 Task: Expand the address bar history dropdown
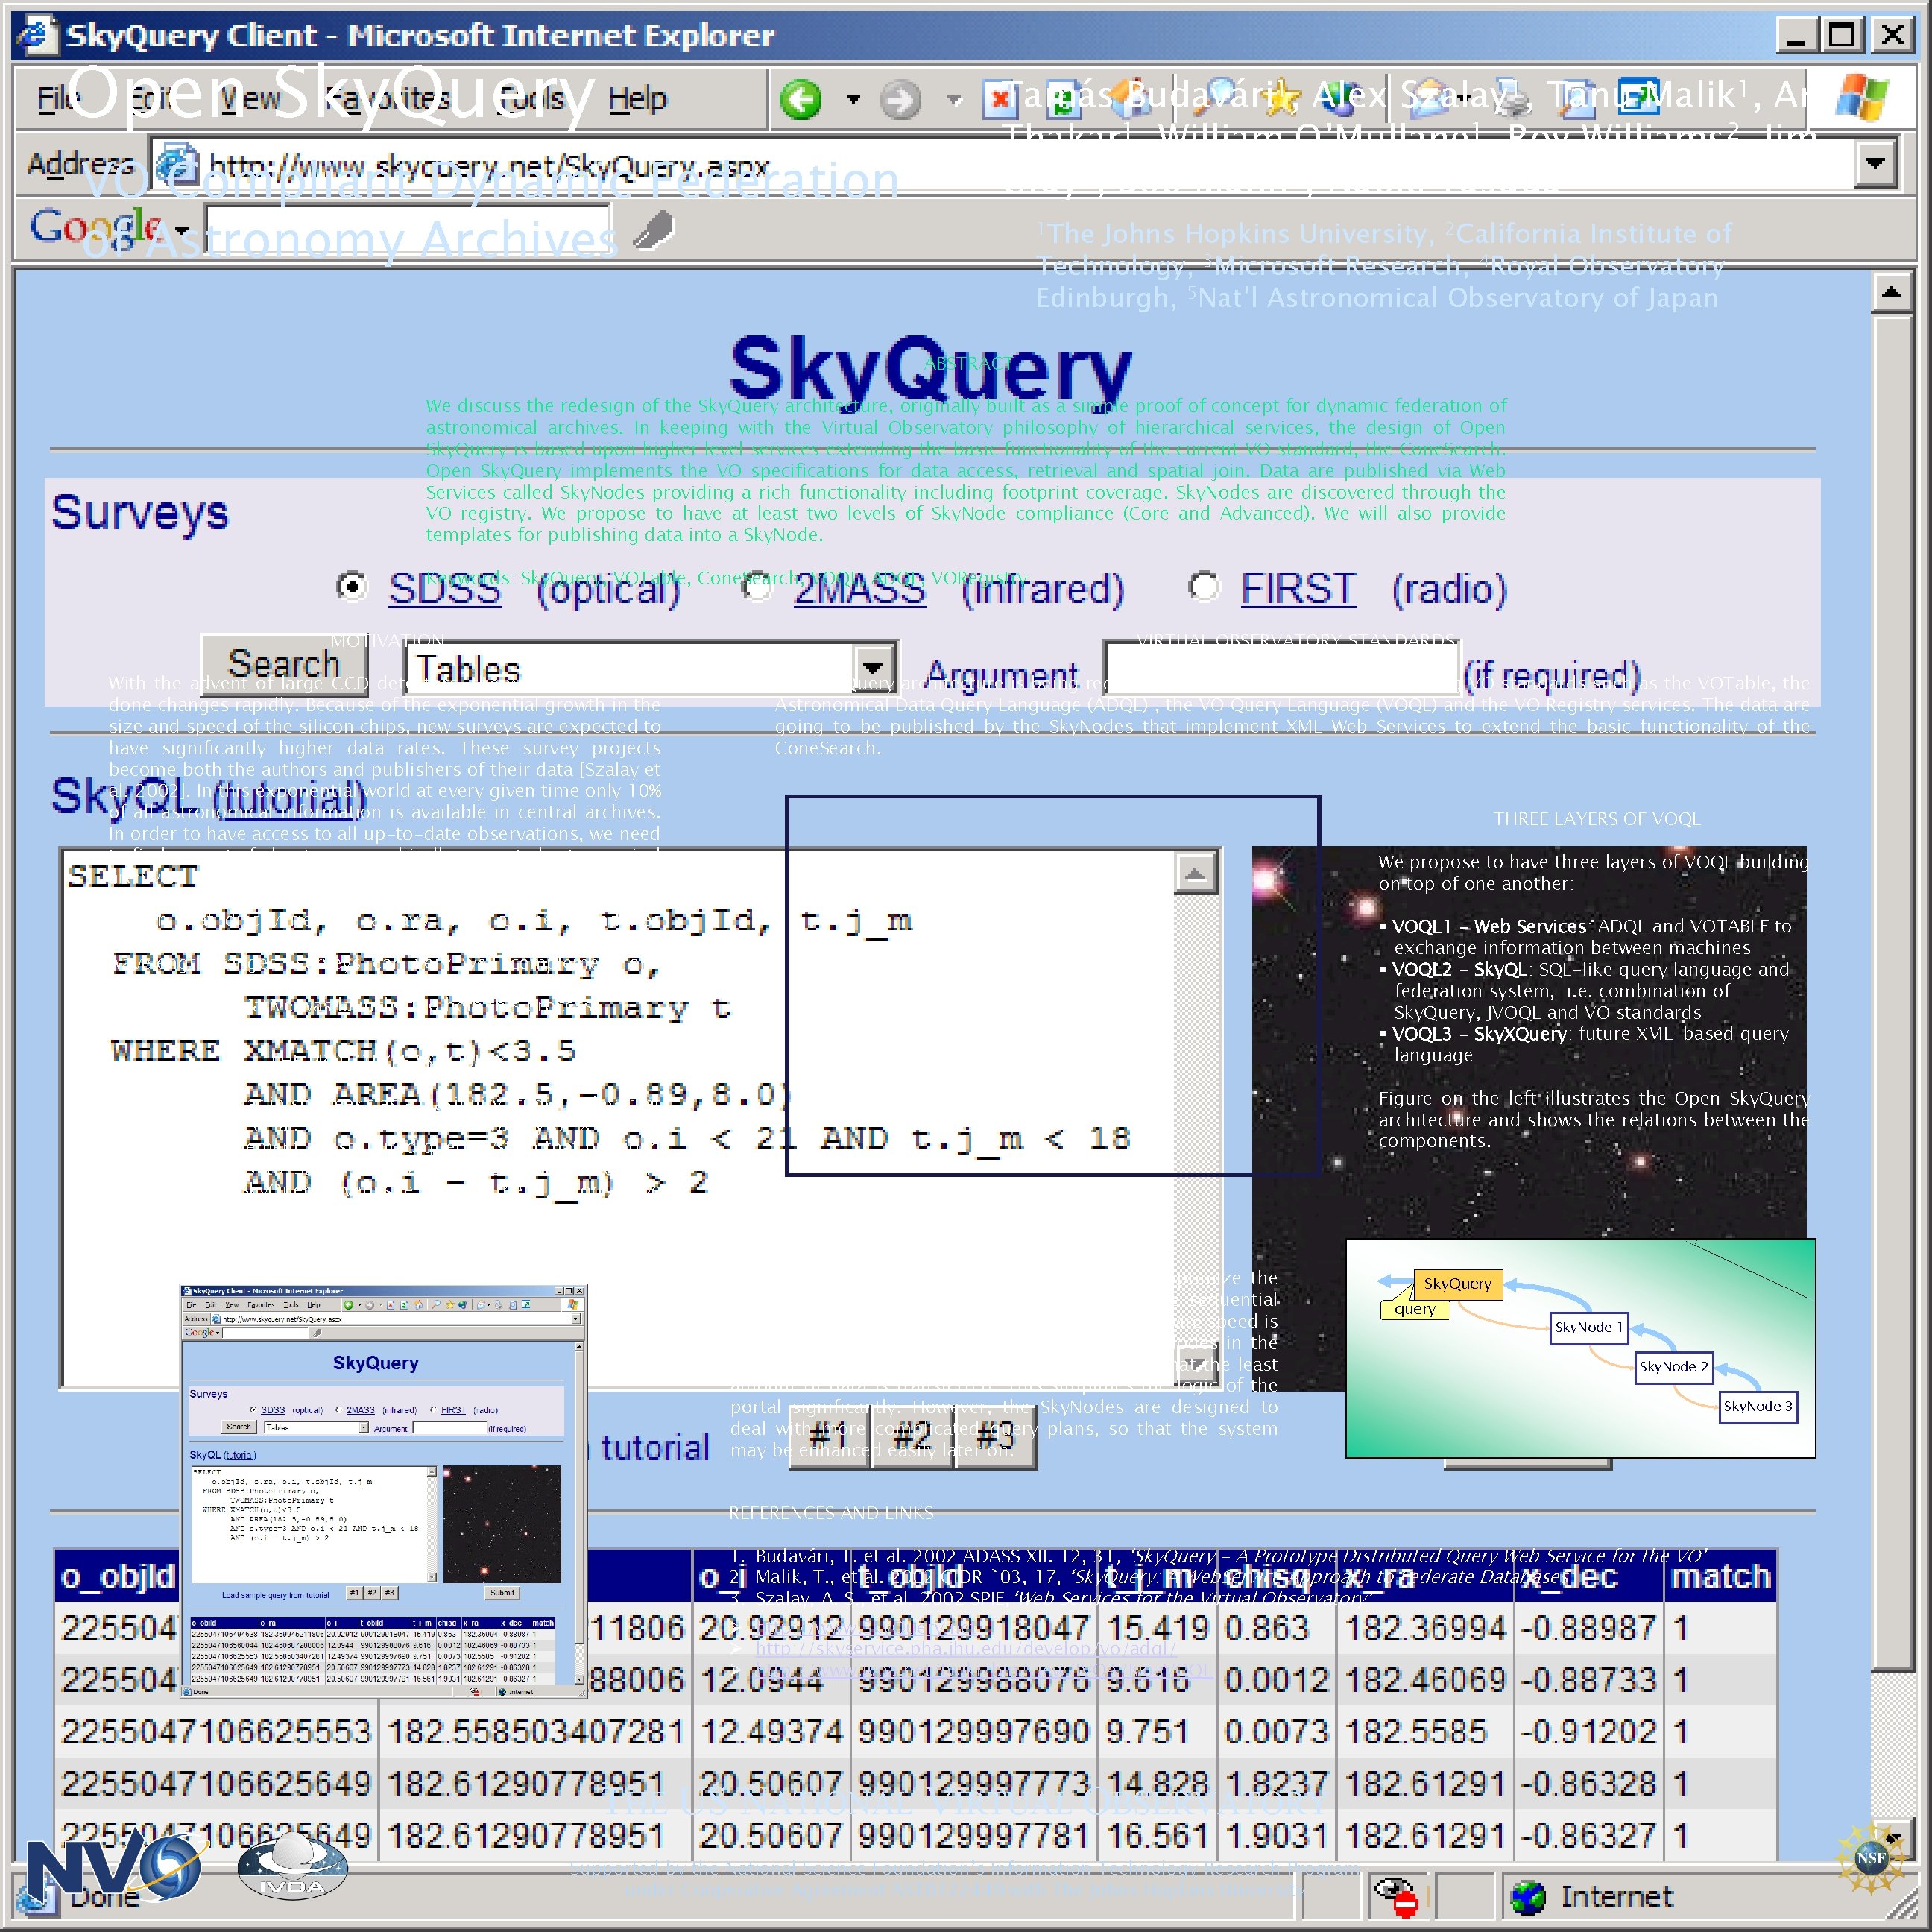(1875, 163)
